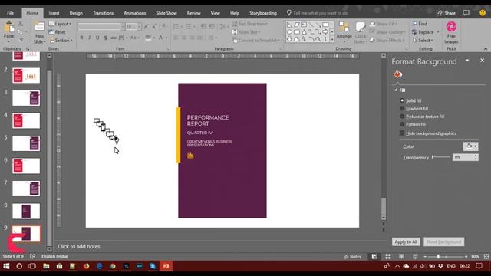
Task: Select the oval shape in shapes gallery
Action: (289, 32)
